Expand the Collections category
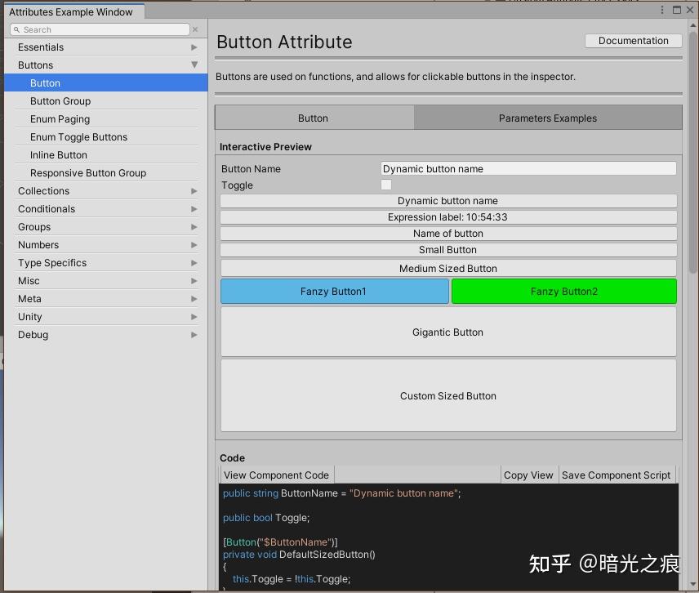 click(194, 190)
